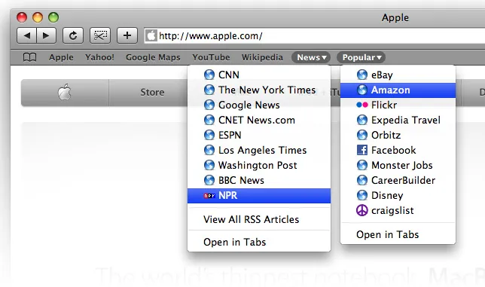This screenshot has height=287, width=485.
Task: Open the Google Maps bookmark
Action: [153, 57]
